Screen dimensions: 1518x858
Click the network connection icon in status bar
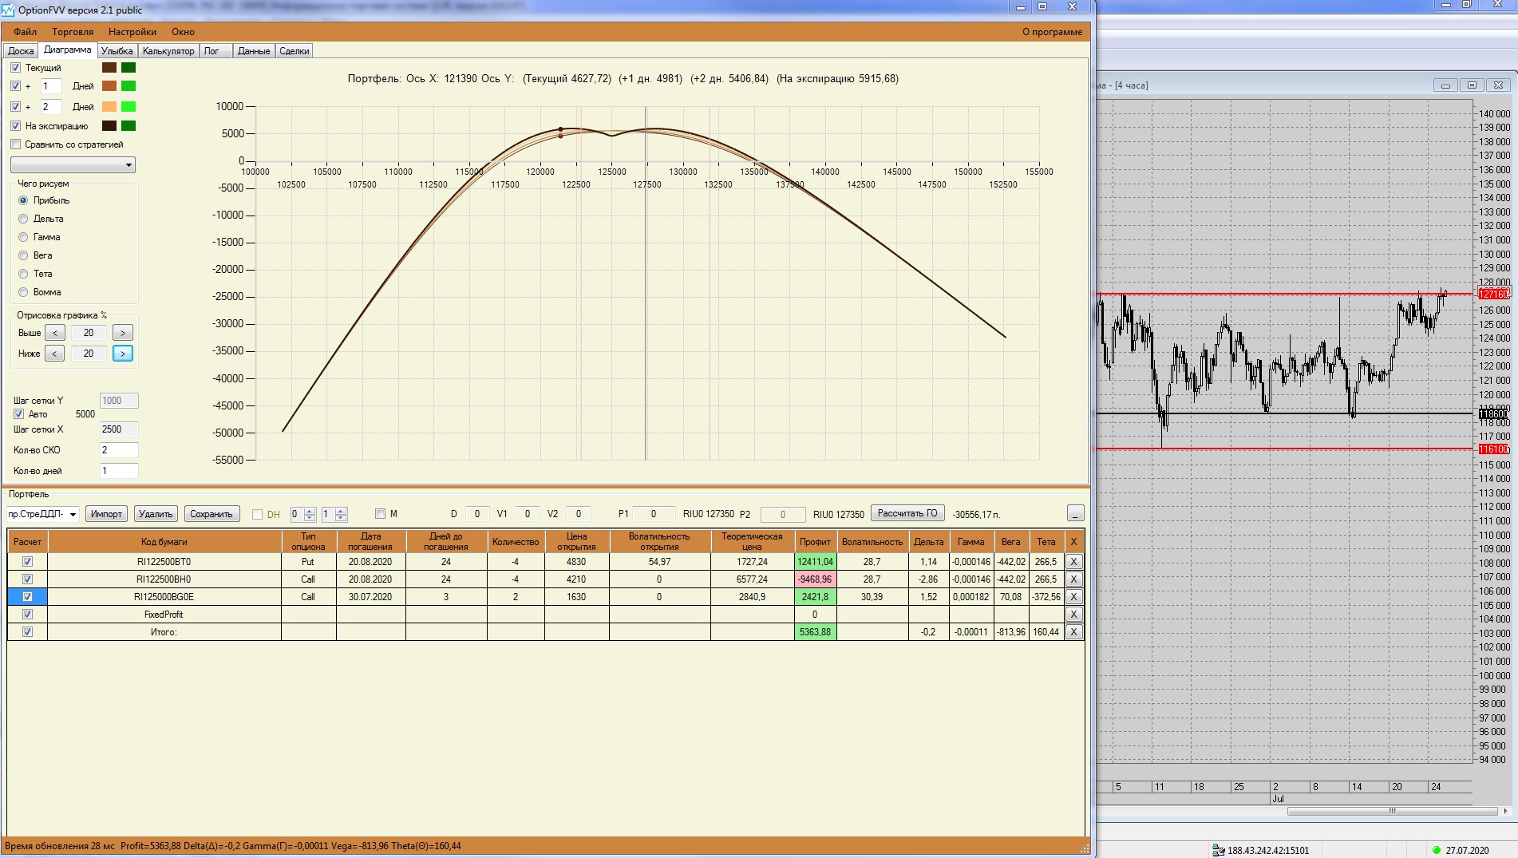pos(1218,850)
